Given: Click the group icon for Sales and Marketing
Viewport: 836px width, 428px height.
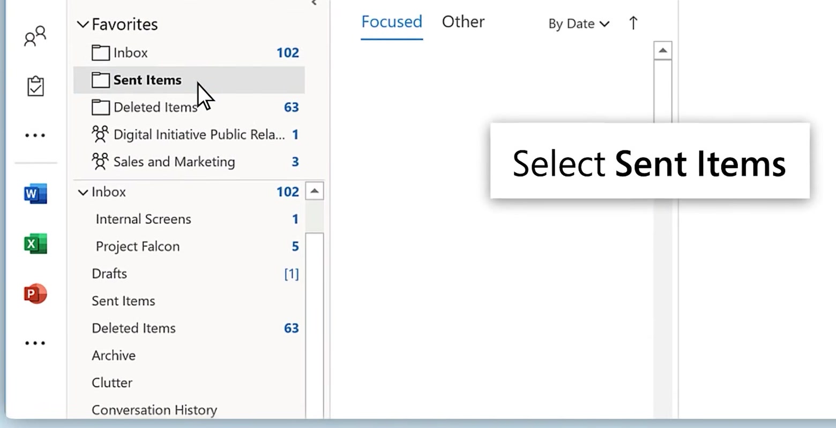Looking at the screenshot, I should pos(100,162).
